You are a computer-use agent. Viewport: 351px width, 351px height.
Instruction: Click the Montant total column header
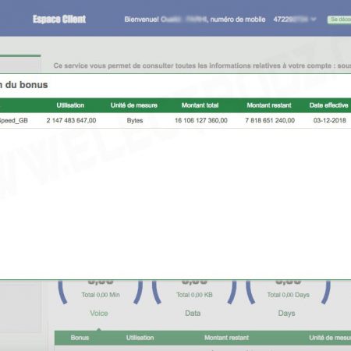tap(200, 105)
